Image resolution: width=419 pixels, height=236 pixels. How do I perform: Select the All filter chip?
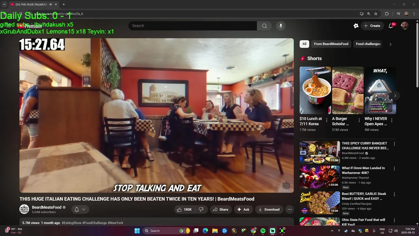pyautogui.click(x=304, y=44)
